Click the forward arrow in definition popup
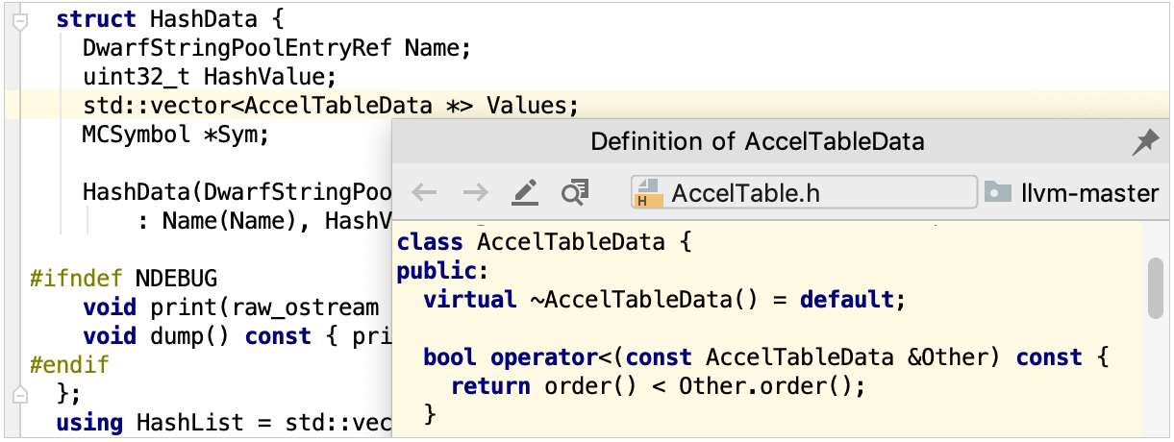Viewport: 1174px width, 442px height. 475,193
